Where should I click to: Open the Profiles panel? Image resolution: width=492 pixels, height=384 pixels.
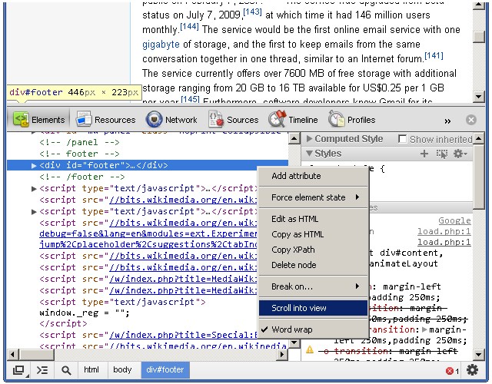tap(352, 120)
